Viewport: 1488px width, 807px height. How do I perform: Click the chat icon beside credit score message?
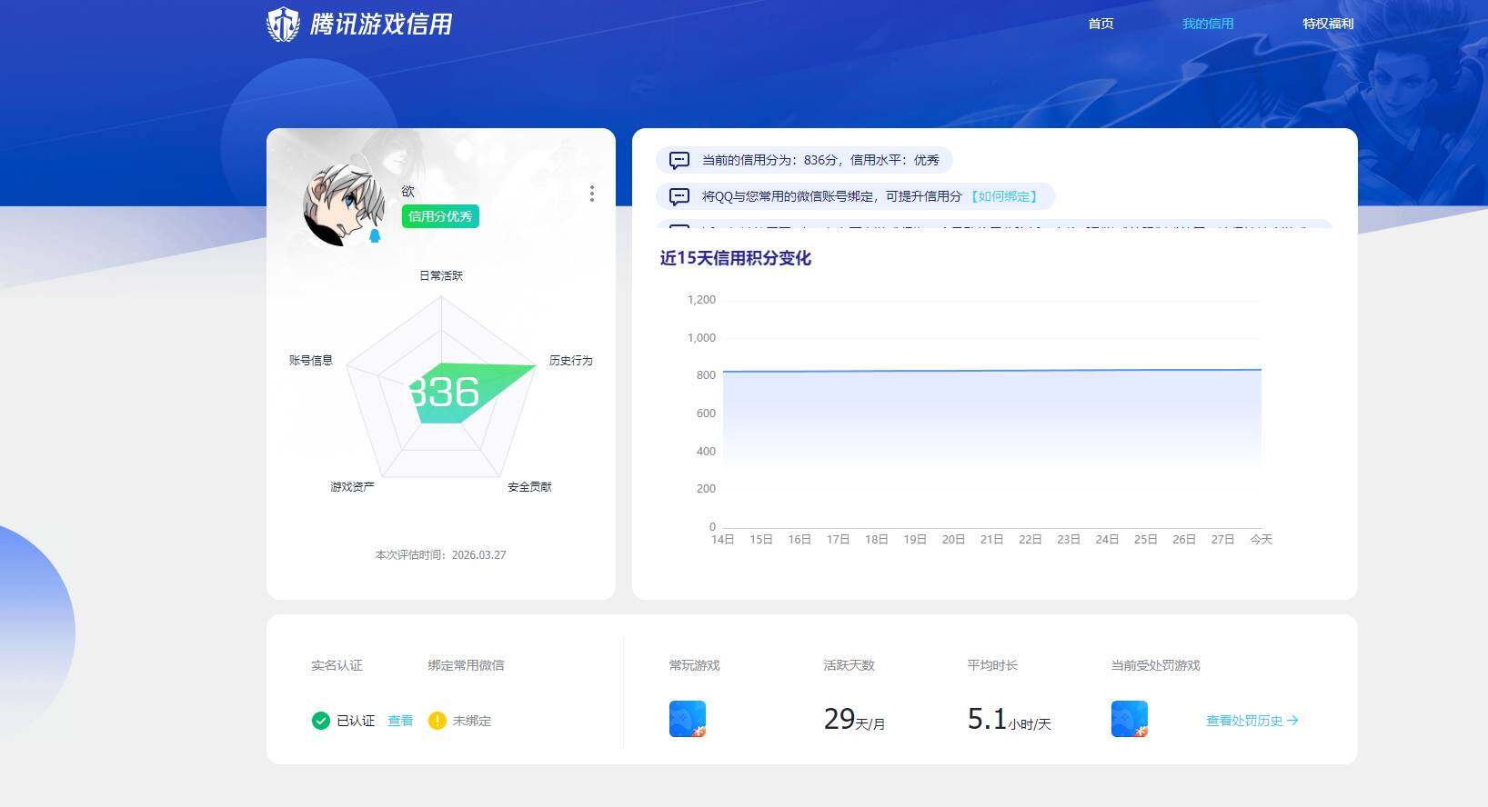(x=679, y=161)
